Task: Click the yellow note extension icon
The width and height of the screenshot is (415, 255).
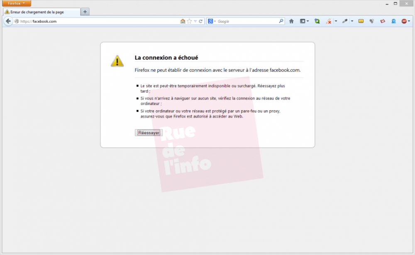Action: tap(361, 21)
